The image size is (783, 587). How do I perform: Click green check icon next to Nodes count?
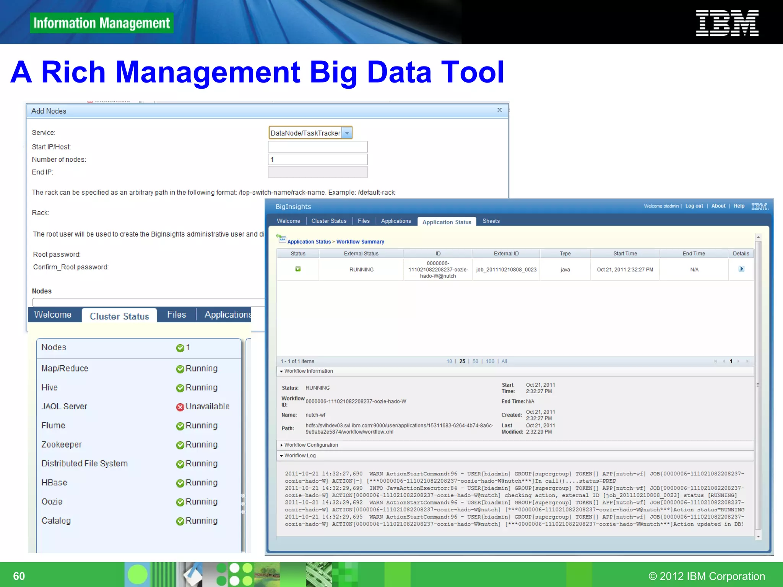coord(180,348)
